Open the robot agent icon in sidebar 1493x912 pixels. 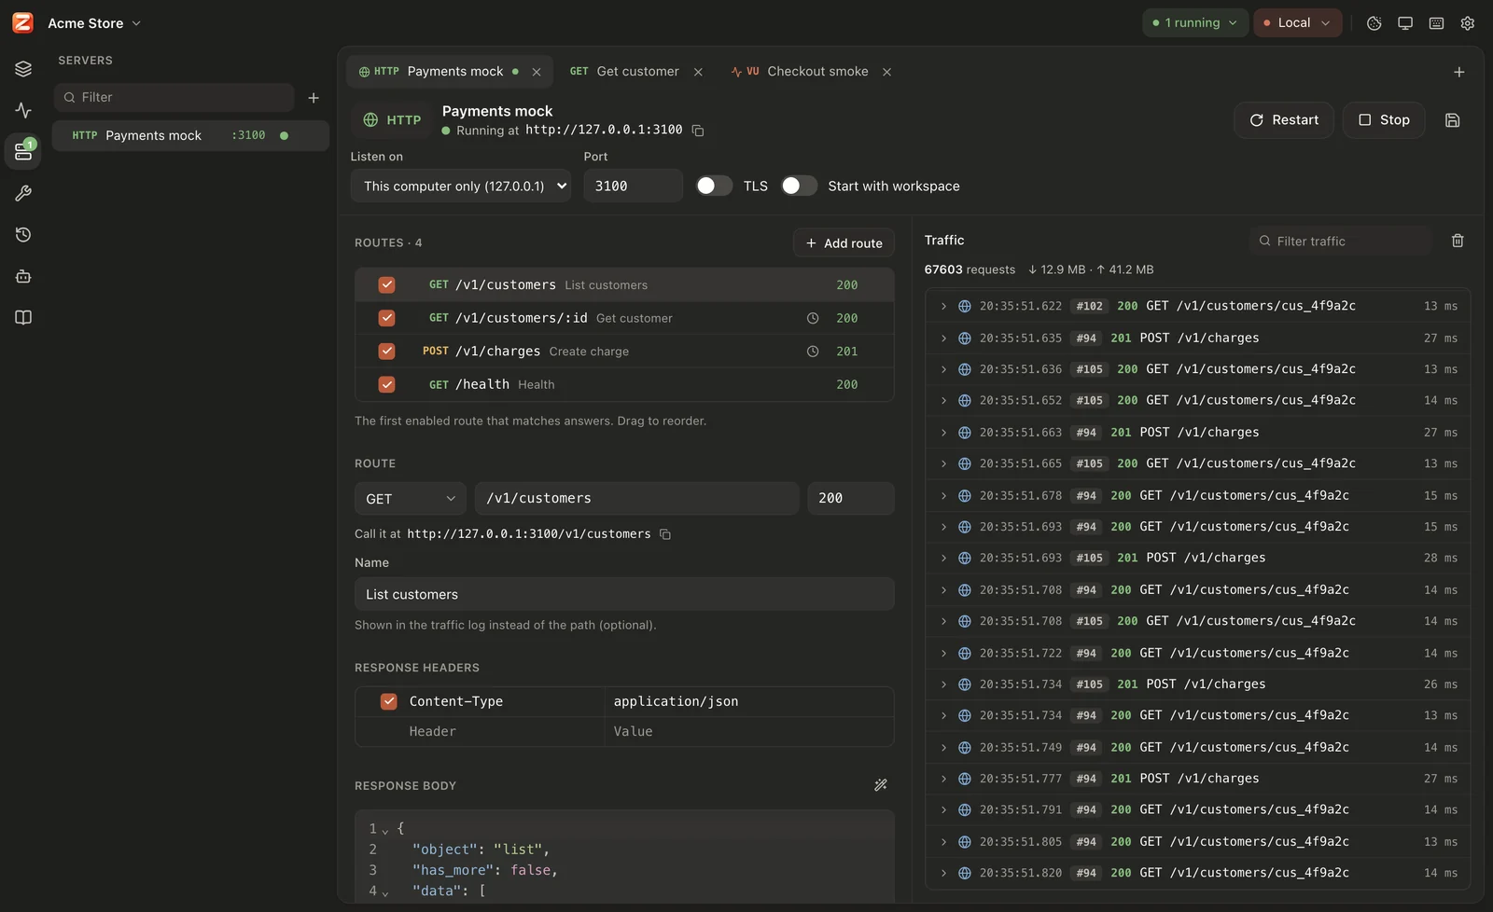point(23,276)
